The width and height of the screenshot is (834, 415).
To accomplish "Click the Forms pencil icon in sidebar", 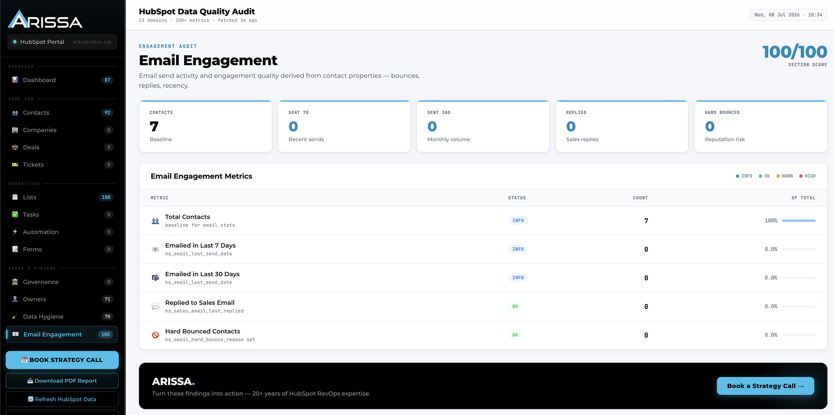I will click(x=15, y=249).
